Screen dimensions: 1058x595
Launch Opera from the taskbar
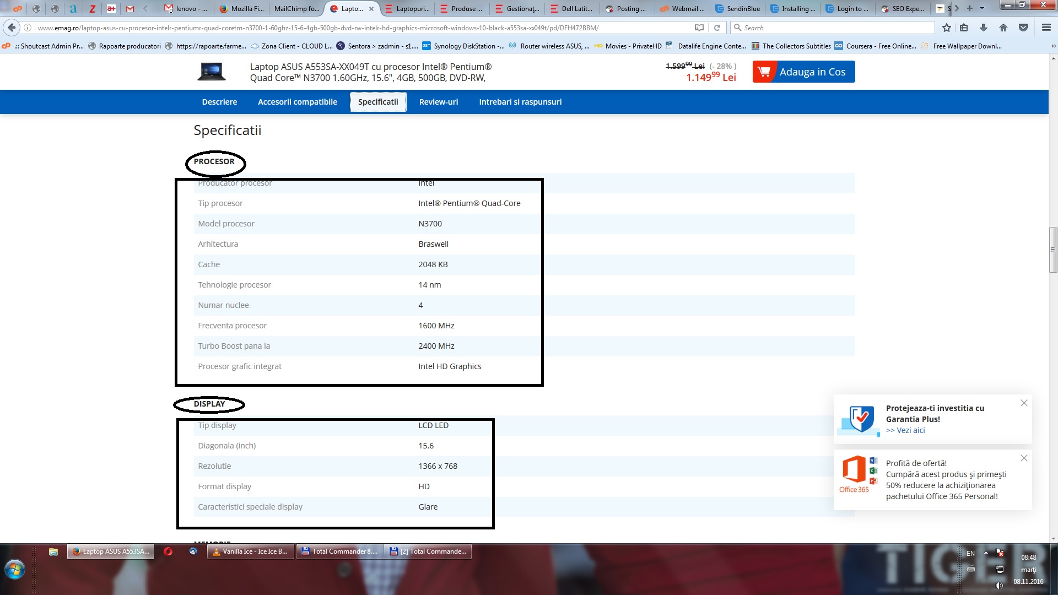click(168, 551)
